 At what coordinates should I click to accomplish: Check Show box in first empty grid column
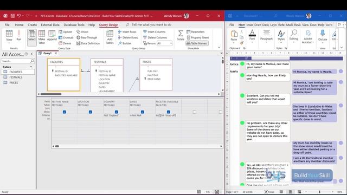coord(194,112)
